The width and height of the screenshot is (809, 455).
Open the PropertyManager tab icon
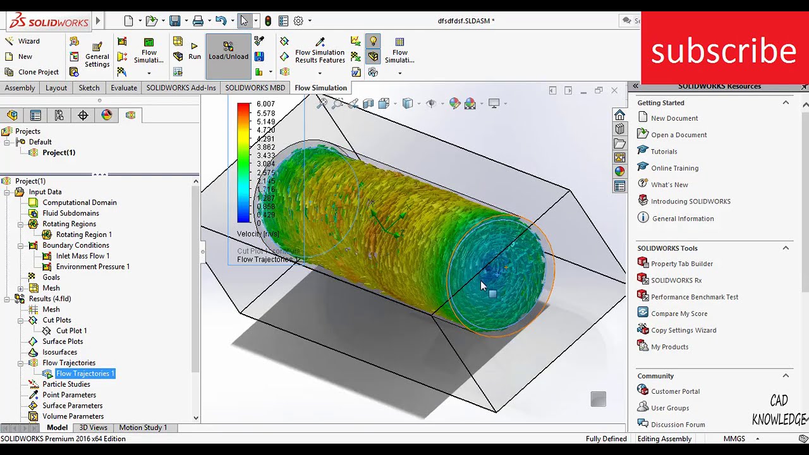pos(35,115)
